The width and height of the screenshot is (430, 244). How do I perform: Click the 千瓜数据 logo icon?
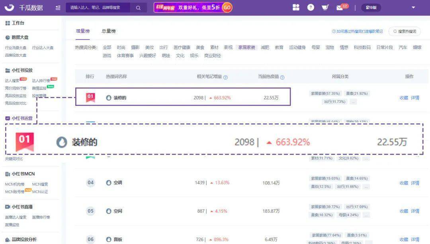(x=9, y=8)
